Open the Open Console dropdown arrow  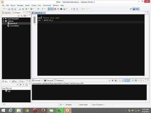tap(143, 80)
